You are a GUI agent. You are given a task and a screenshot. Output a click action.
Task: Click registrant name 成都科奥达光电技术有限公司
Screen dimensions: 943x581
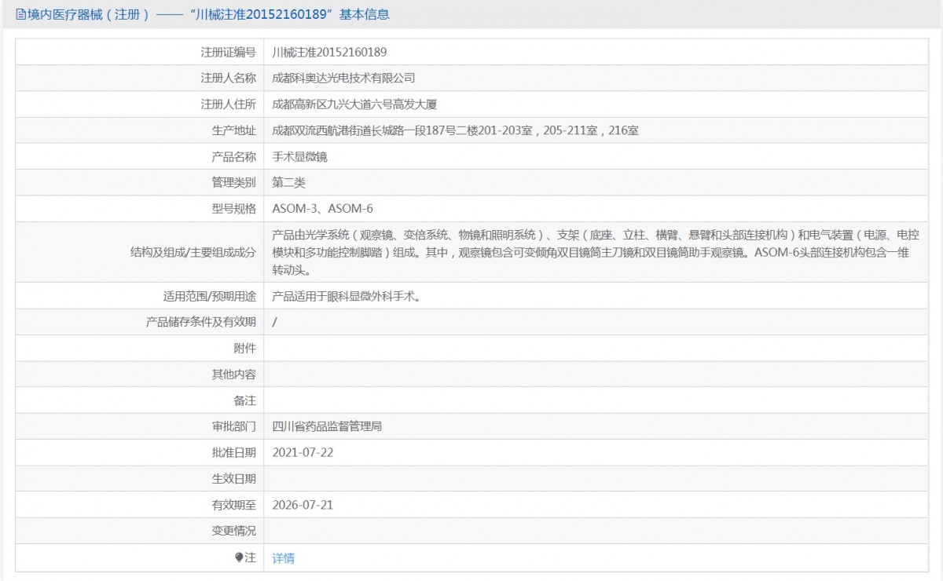tap(343, 79)
